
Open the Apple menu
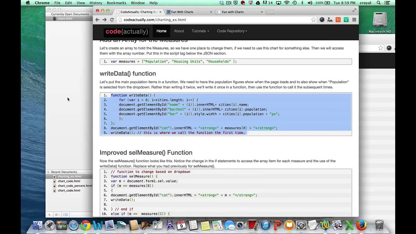pos(28,3)
